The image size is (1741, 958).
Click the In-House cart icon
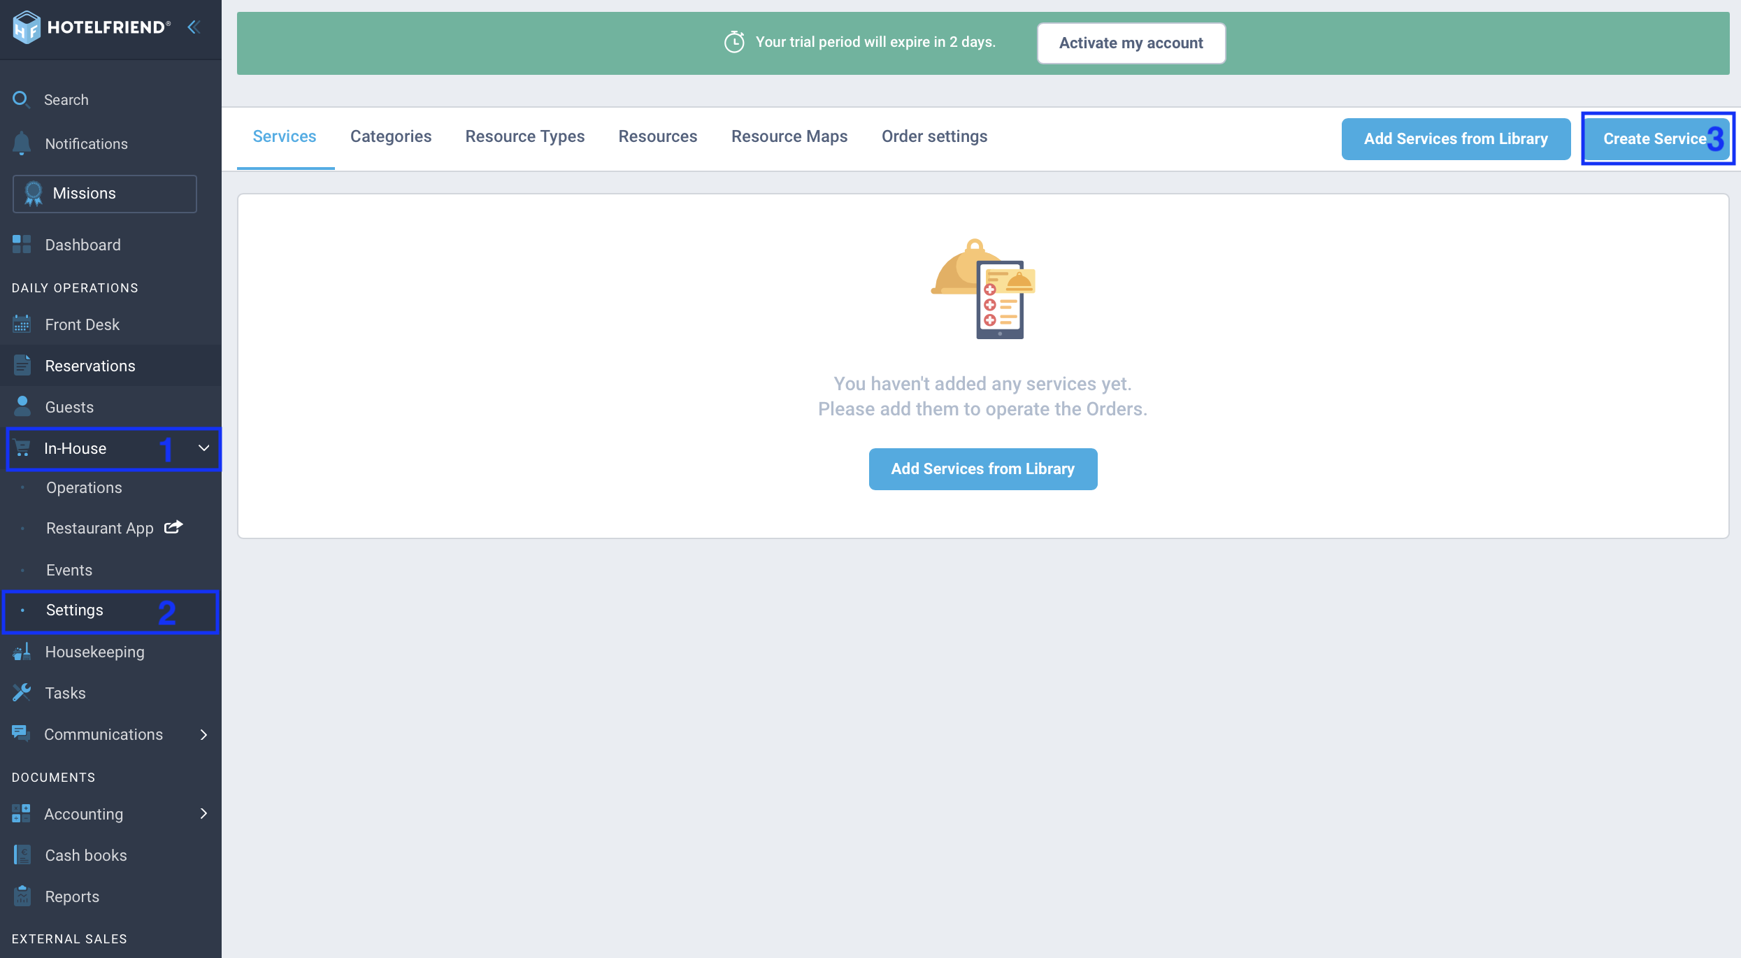coord(22,448)
